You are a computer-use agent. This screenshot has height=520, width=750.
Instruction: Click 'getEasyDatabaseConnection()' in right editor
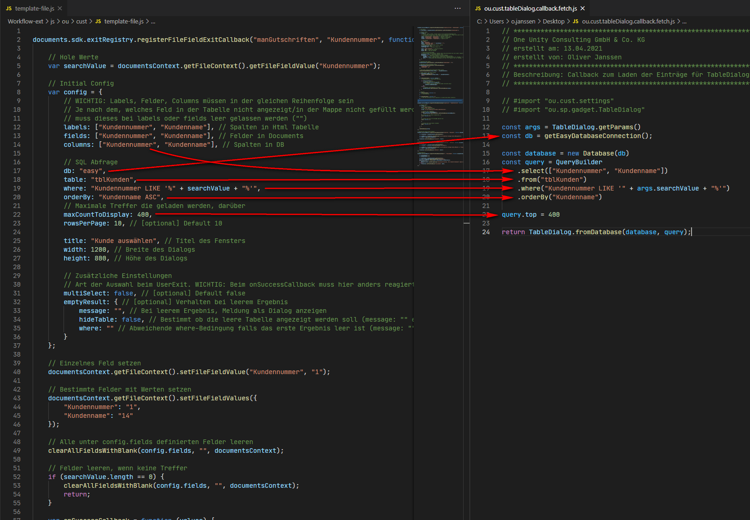click(x=596, y=136)
